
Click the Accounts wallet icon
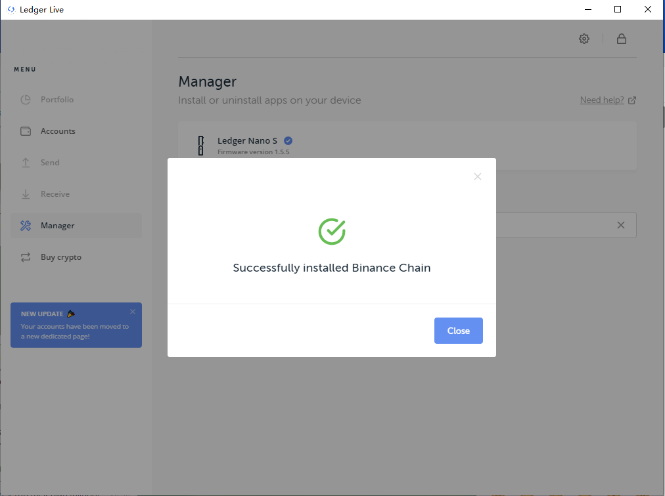pyautogui.click(x=26, y=131)
